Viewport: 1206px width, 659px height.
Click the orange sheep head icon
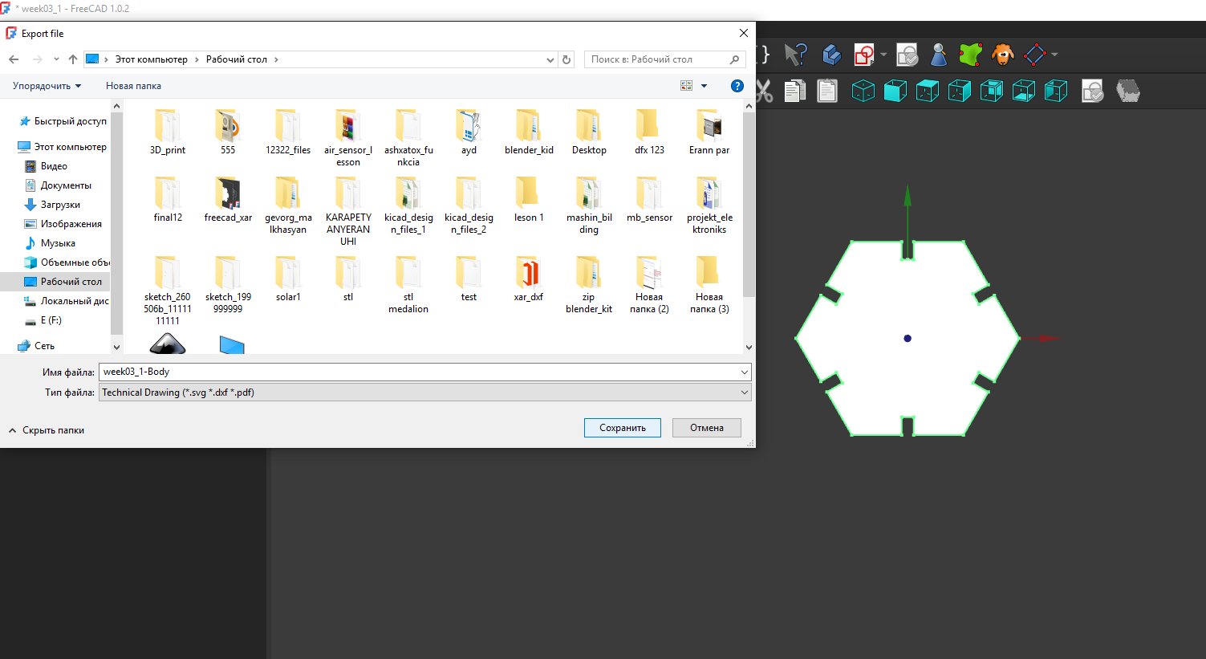(x=1003, y=55)
